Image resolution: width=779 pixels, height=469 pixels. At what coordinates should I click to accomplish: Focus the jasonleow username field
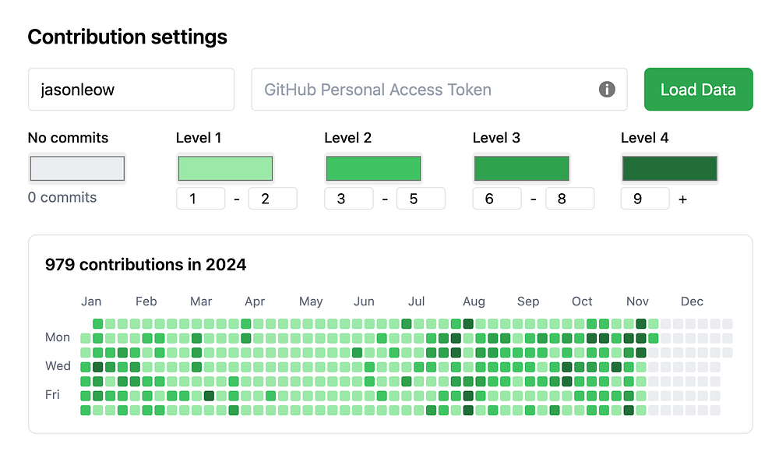131,90
